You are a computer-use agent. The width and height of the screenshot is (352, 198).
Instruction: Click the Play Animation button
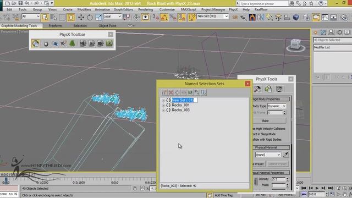pos(317,188)
